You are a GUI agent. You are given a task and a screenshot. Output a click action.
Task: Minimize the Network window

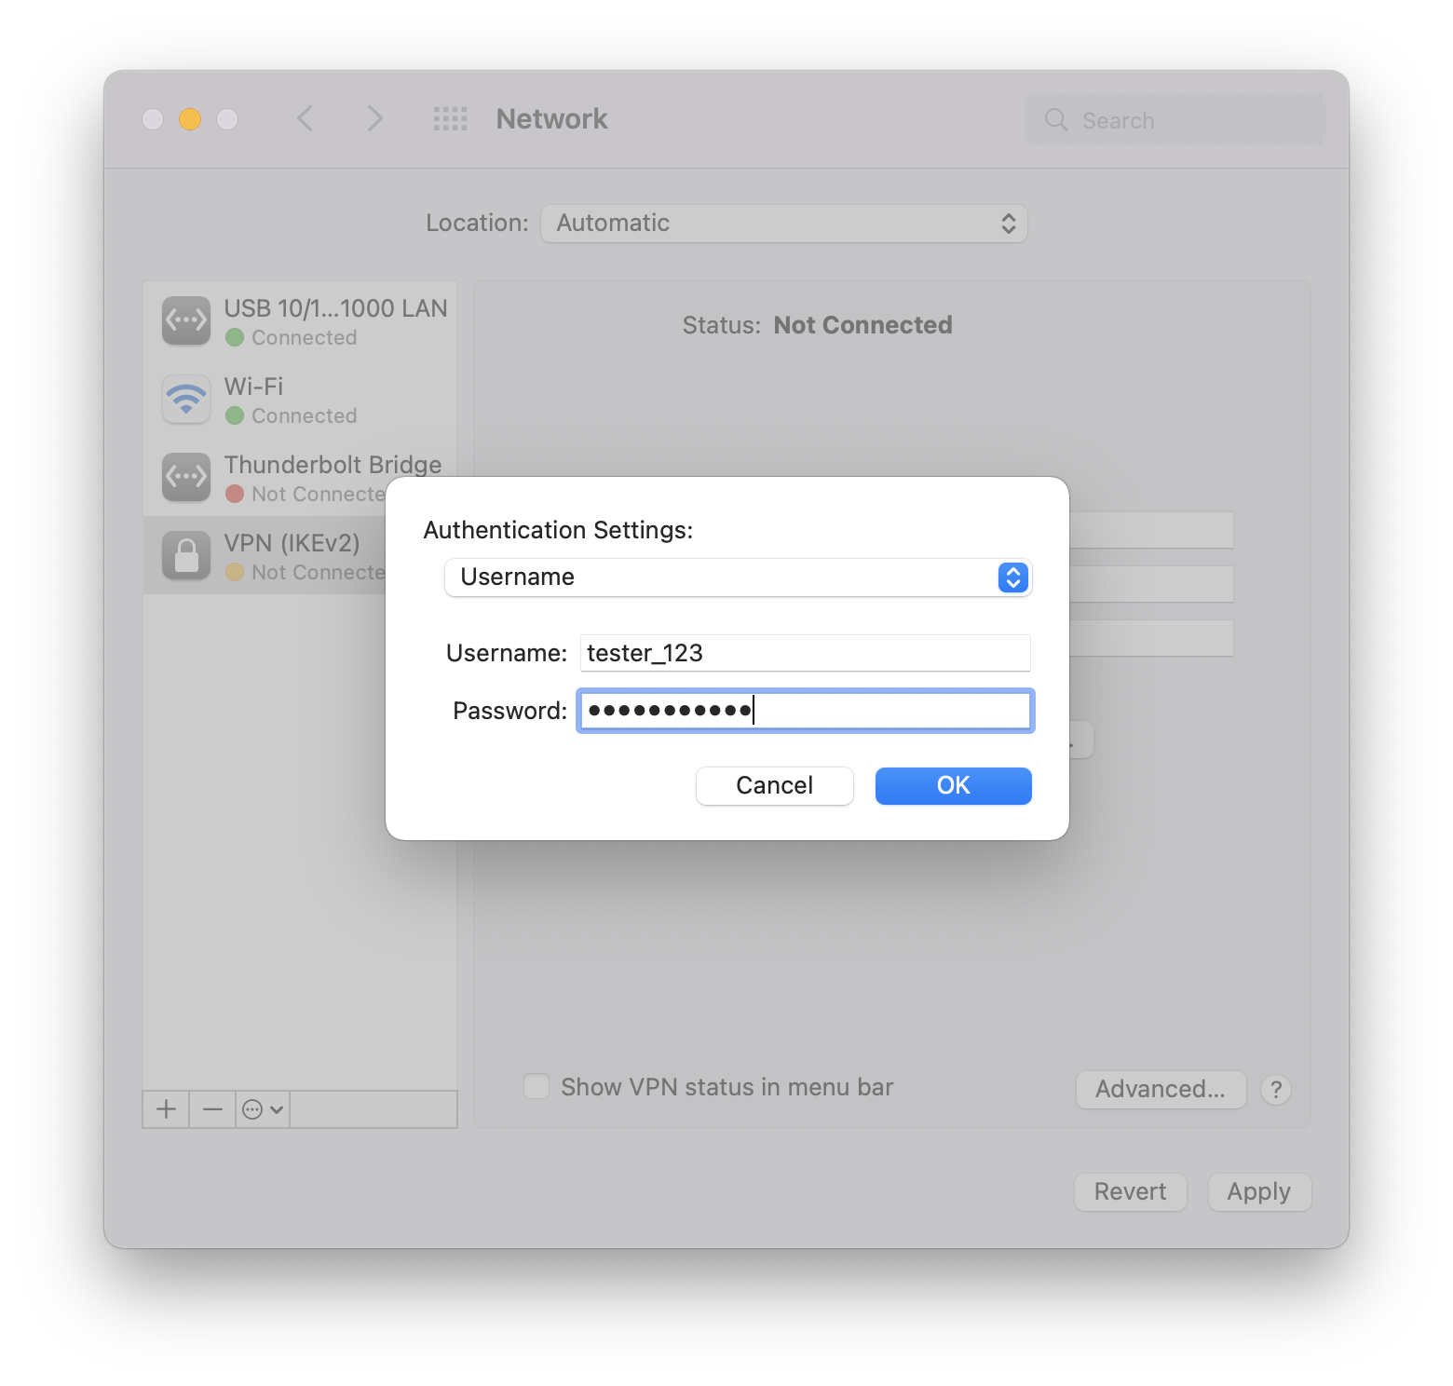[190, 119]
